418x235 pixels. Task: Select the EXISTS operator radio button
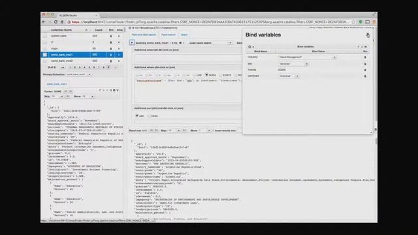pos(221,75)
